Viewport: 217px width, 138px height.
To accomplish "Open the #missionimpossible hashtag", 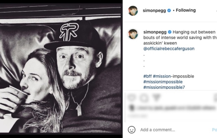I will click(163, 82).
